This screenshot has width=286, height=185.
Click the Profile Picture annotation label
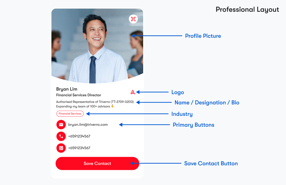203,36
